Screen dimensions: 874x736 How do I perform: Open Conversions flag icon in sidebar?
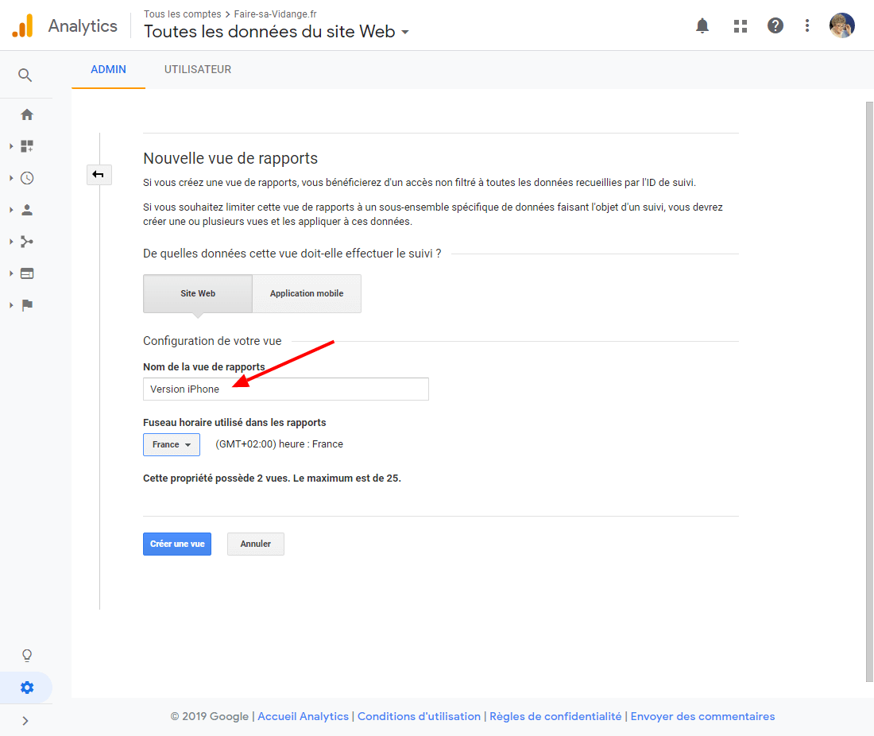[27, 305]
